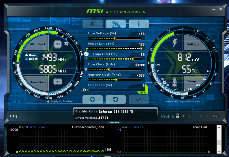Viewport: 229px width, 157px height.
Task: Select profile slot 2
Action: pos(189,116)
